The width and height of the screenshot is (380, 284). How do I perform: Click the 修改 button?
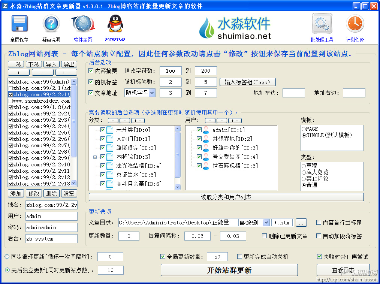click(34, 193)
